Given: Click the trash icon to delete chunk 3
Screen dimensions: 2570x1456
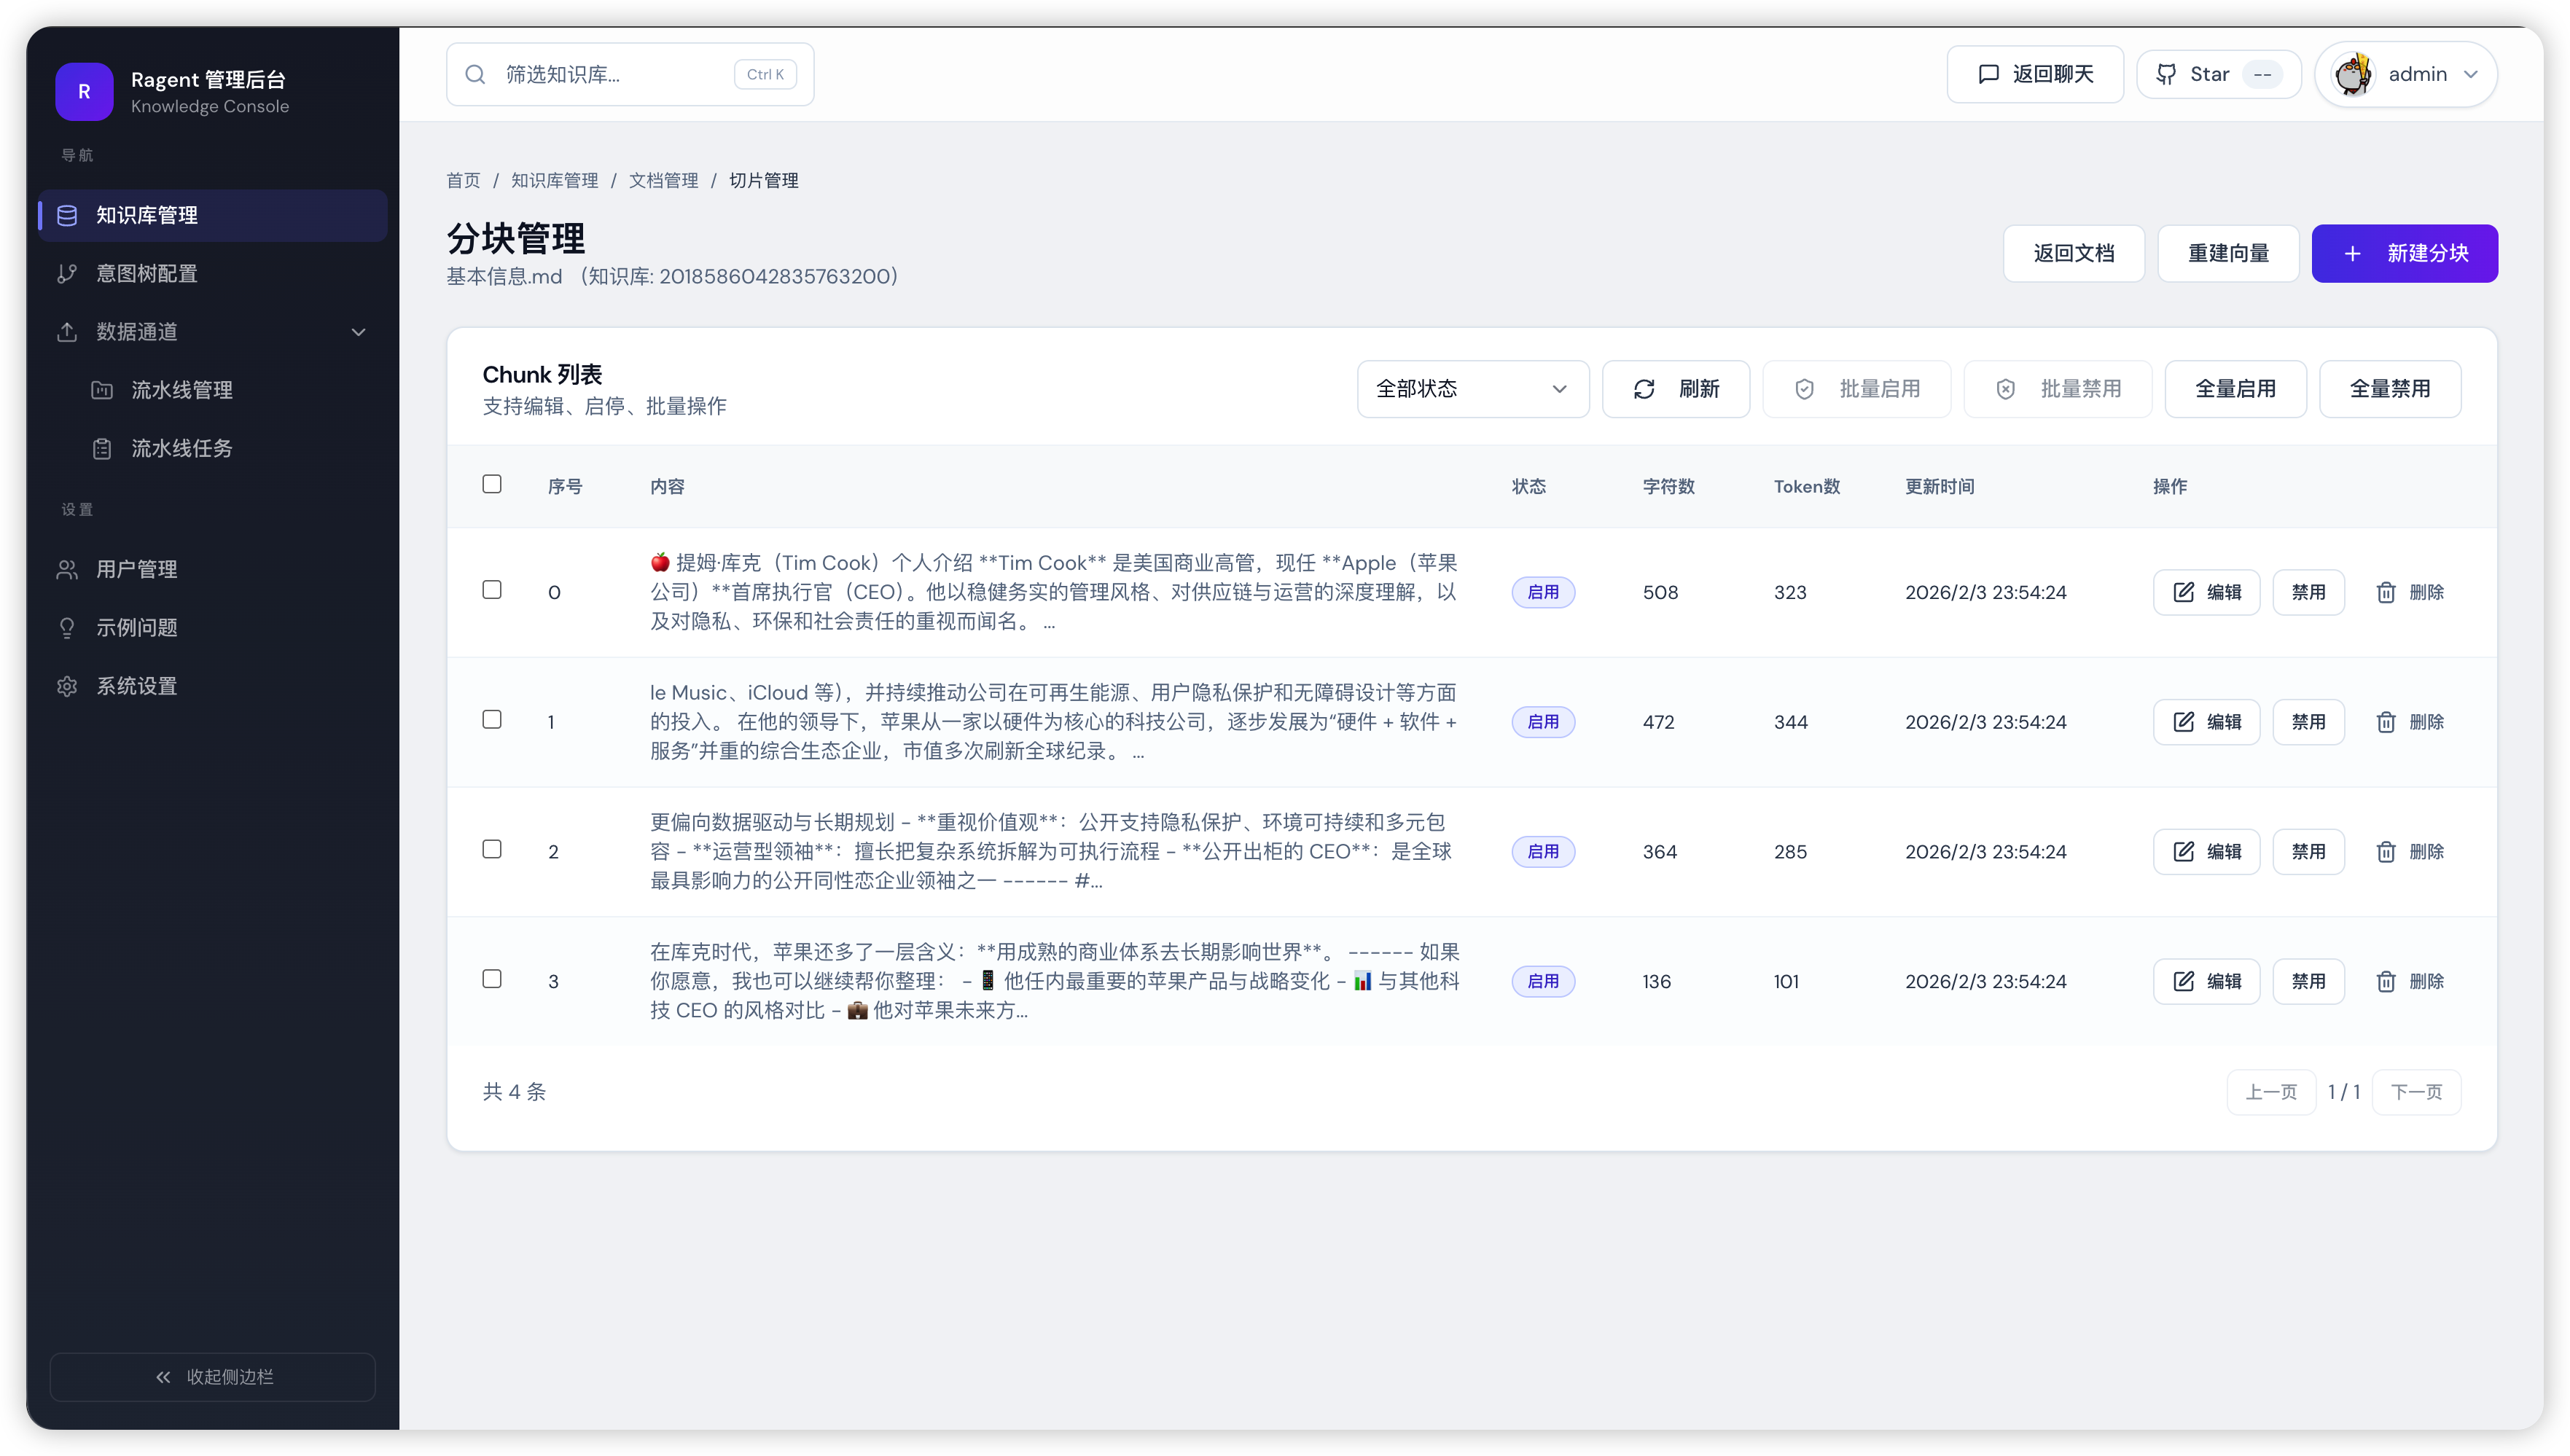Looking at the screenshot, I should (2387, 981).
